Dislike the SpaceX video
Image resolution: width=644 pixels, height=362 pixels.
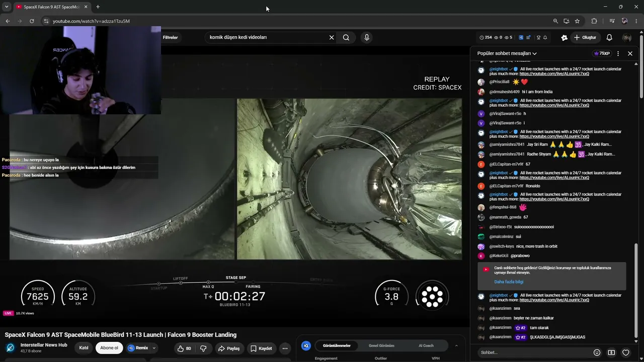tap(203, 348)
